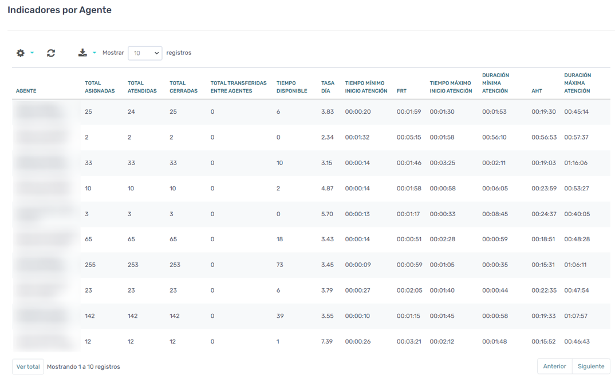Click the tiempo mínimo value 00:00:09

pyautogui.click(x=358, y=265)
